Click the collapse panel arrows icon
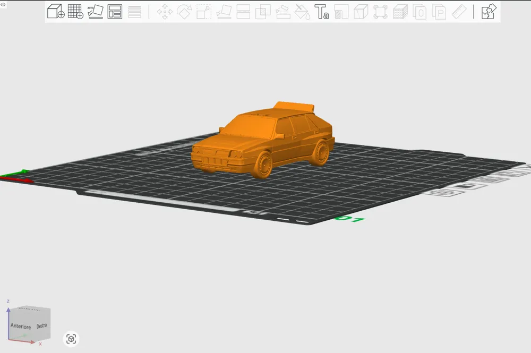Screen dimensions: 531x353 click(3, 4)
